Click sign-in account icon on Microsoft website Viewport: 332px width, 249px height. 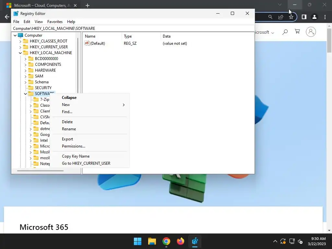311,32
